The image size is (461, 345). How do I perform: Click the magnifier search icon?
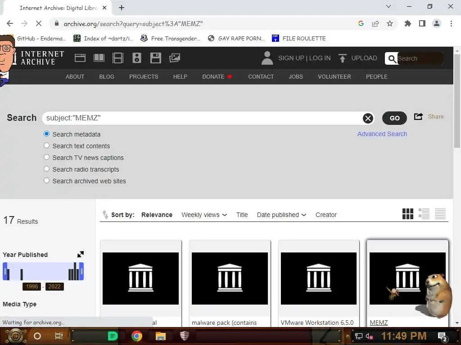[x=392, y=59]
